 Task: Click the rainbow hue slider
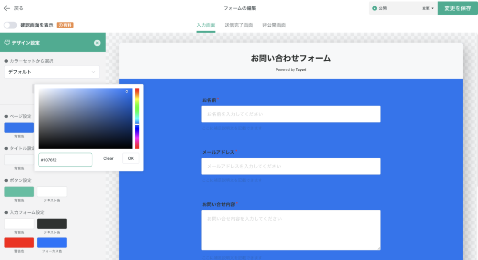coord(137,118)
